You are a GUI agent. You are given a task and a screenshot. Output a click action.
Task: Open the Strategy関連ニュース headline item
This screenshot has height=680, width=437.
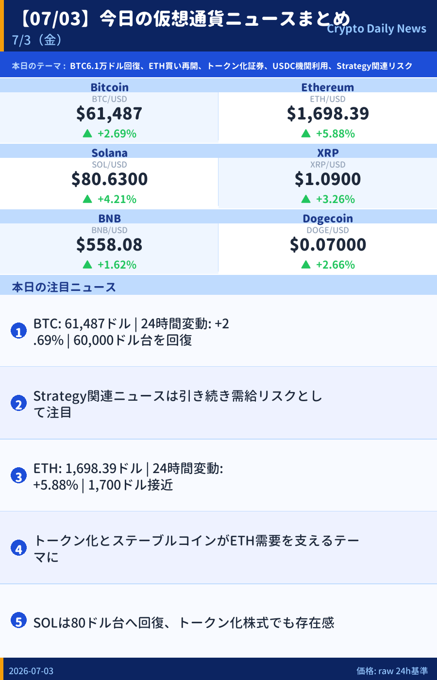218,403
